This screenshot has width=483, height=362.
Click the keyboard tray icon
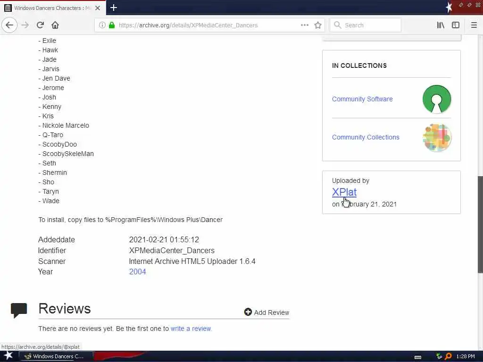418,357
